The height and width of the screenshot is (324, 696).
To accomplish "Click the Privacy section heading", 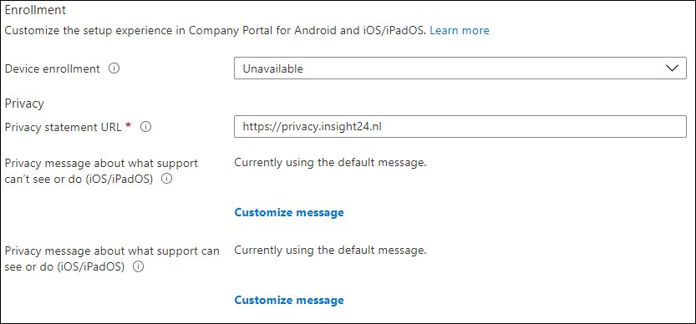I will (x=24, y=104).
